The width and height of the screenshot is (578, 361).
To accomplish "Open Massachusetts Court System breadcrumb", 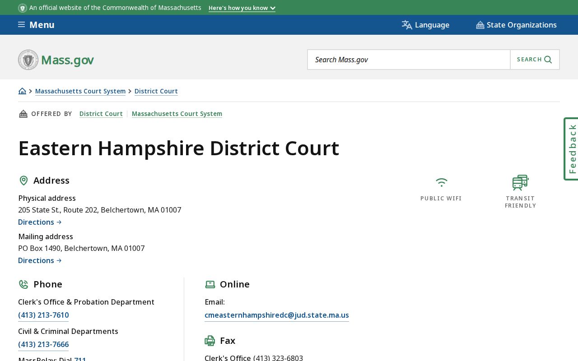I will 80,91.
